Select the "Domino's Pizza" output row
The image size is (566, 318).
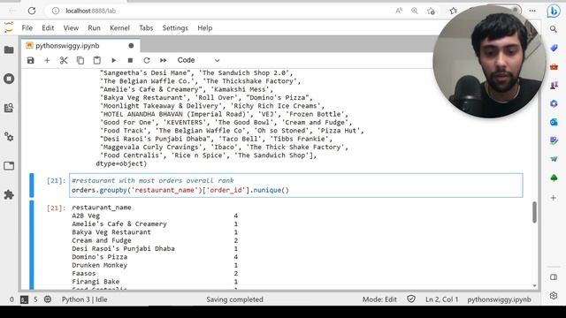155,257
